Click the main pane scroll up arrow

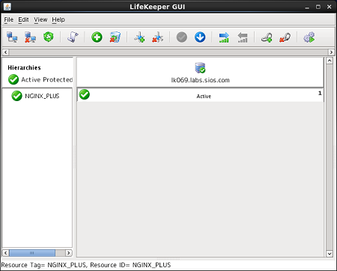(330, 61)
